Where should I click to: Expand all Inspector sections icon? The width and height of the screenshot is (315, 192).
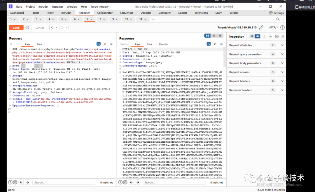pyautogui.click(x=264, y=36)
